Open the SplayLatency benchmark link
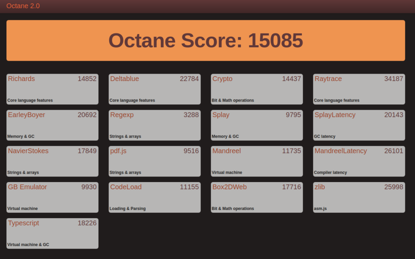The image size is (415, 259). pyautogui.click(x=335, y=115)
